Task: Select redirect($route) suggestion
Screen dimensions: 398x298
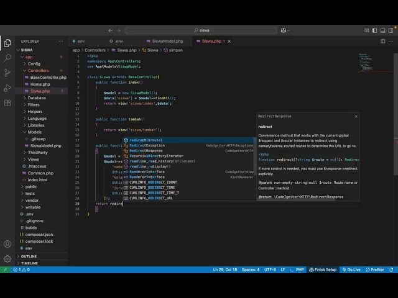Action: (x=188, y=140)
